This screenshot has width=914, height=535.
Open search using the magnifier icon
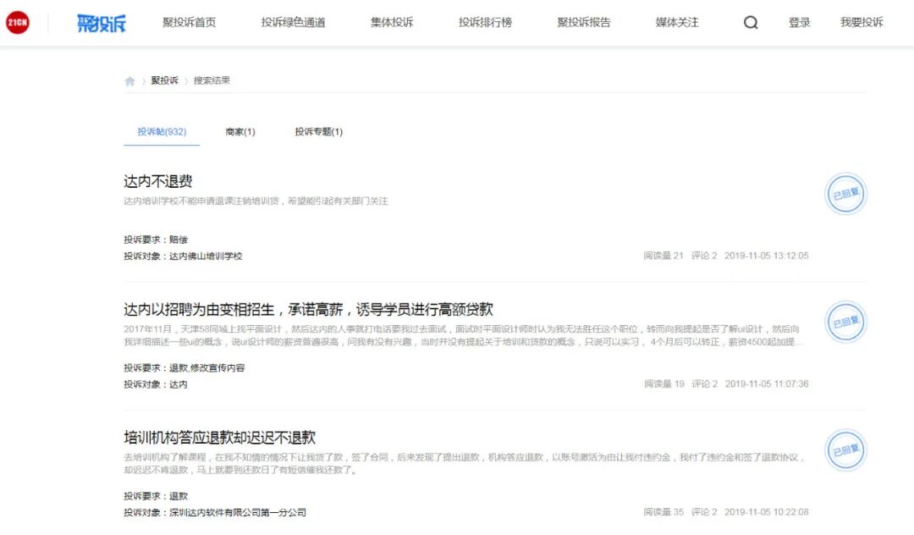[x=751, y=22]
